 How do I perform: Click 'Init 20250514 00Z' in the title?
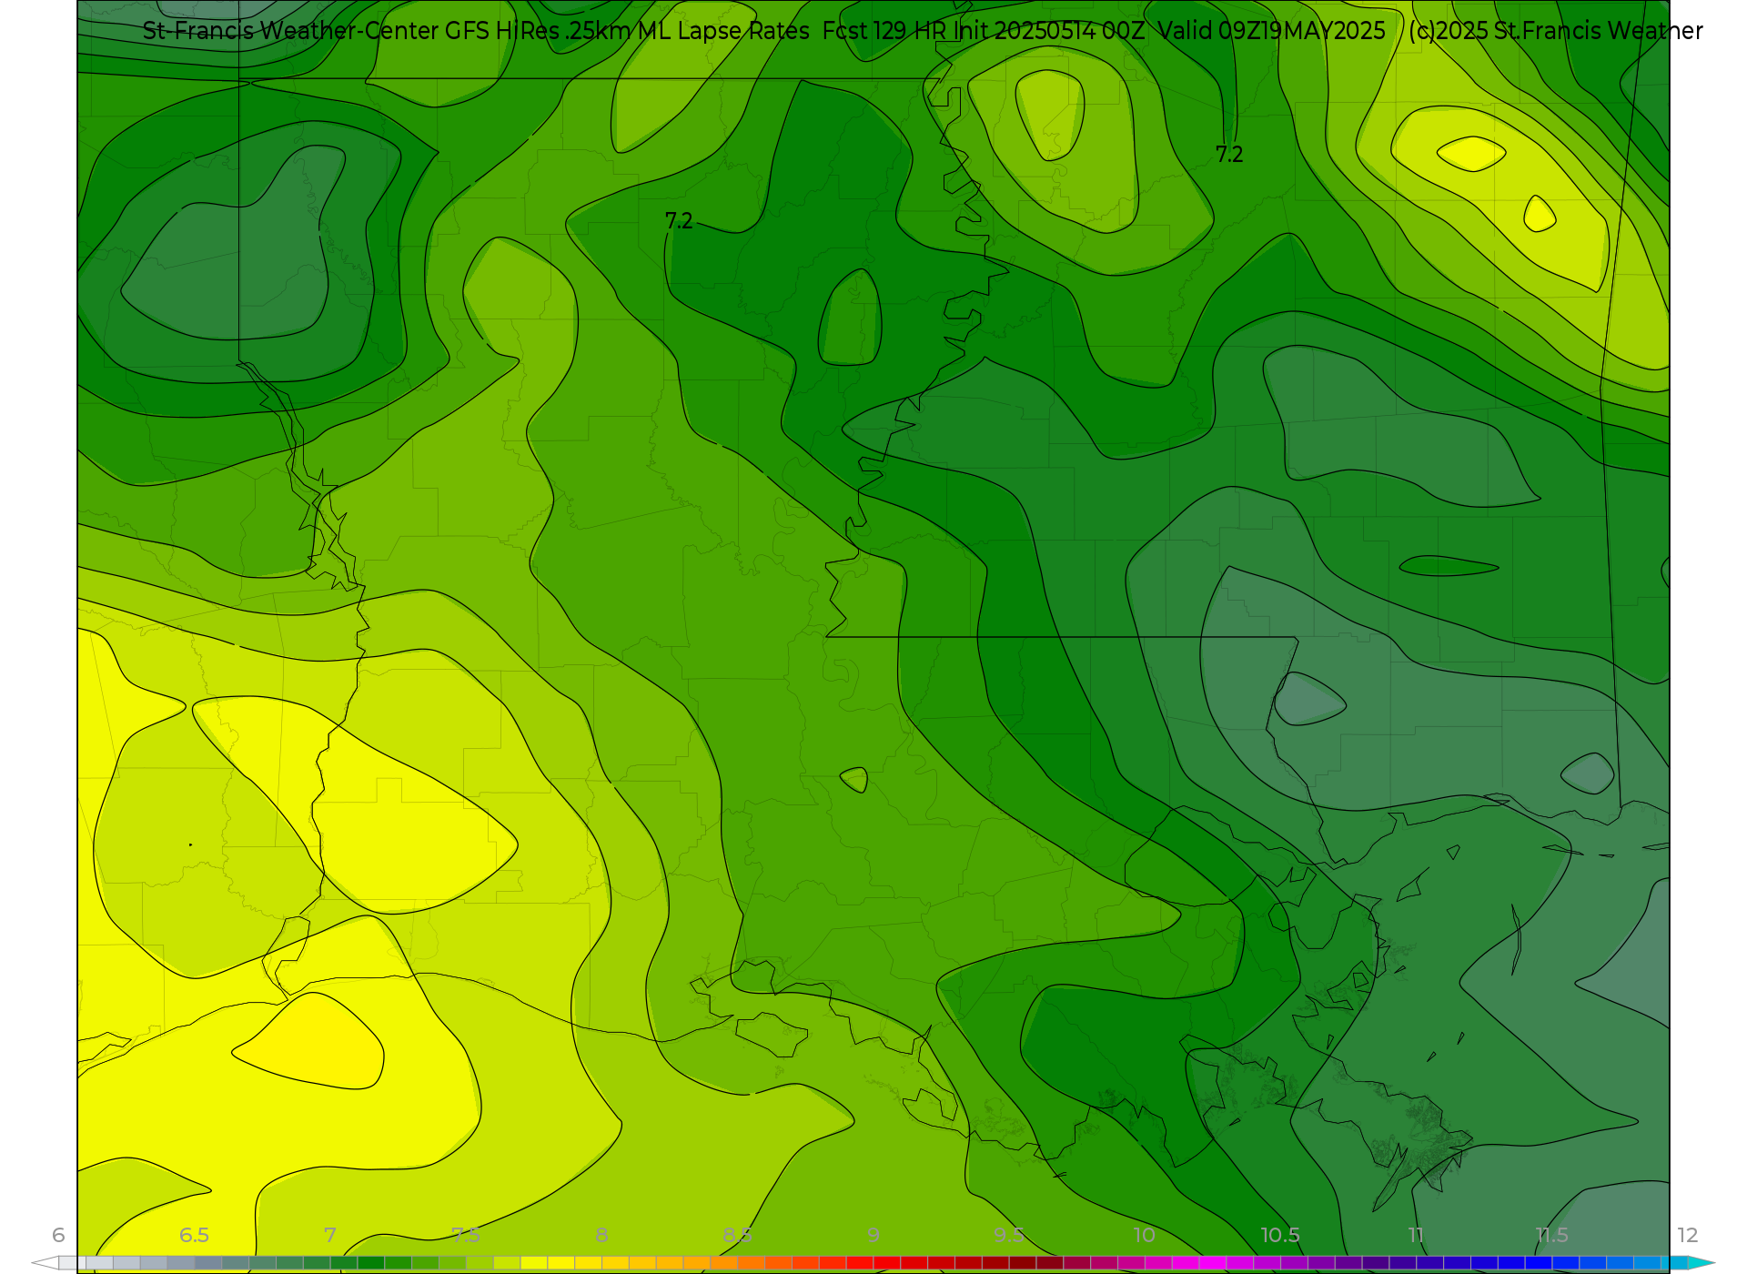(1049, 31)
